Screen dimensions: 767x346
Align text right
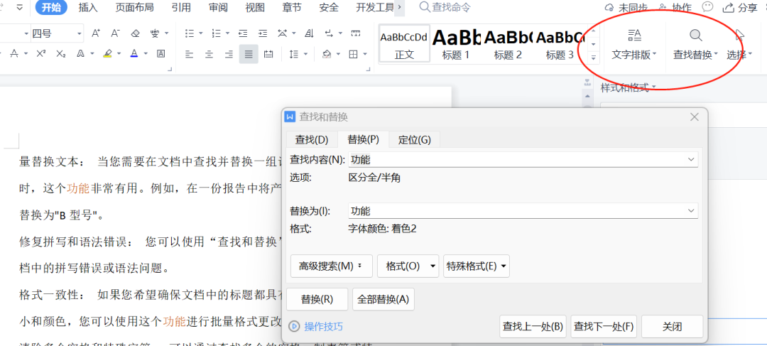(229, 54)
